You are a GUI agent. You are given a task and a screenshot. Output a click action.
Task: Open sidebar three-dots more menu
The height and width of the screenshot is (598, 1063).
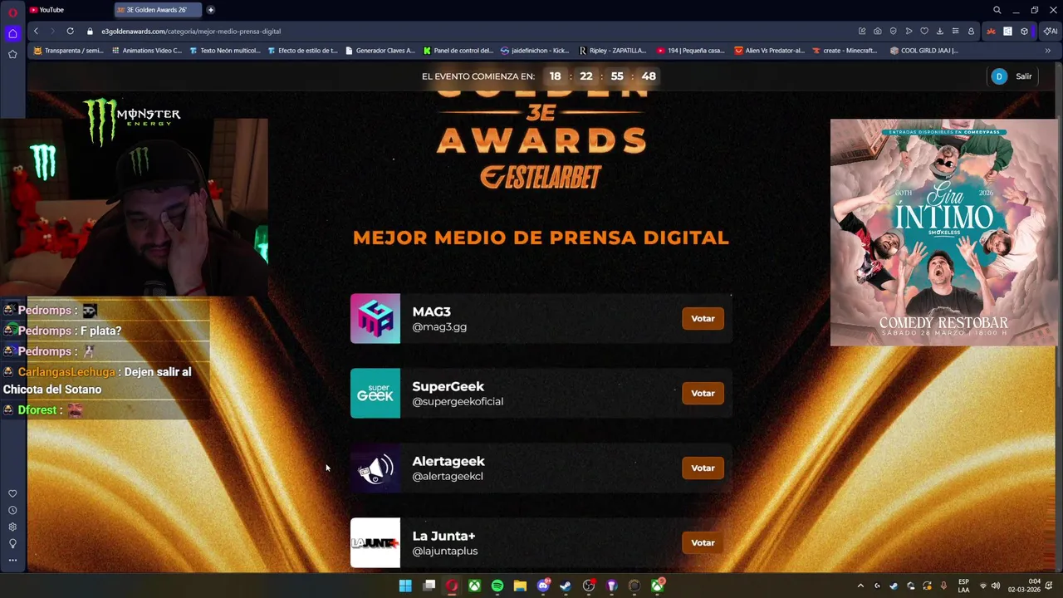(12, 560)
